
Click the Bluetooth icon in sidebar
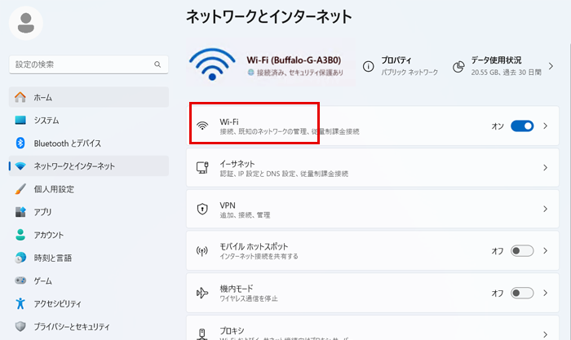(x=20, y=143)
